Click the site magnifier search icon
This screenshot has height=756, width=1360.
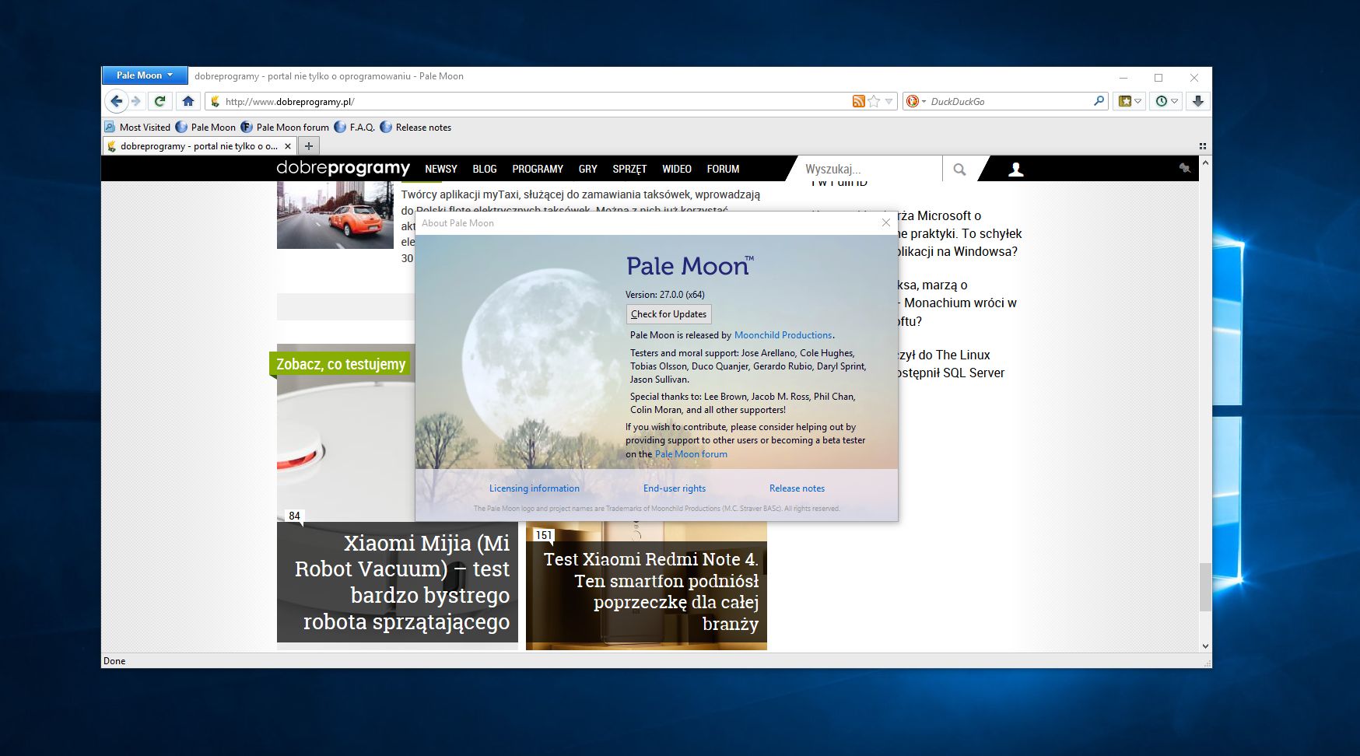tap(959, 169)
